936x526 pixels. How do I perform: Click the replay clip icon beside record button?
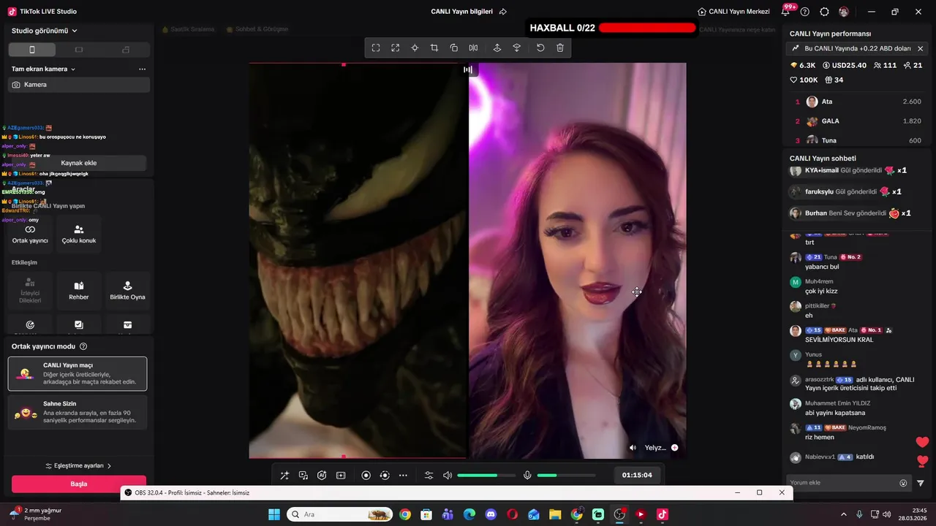385,476
